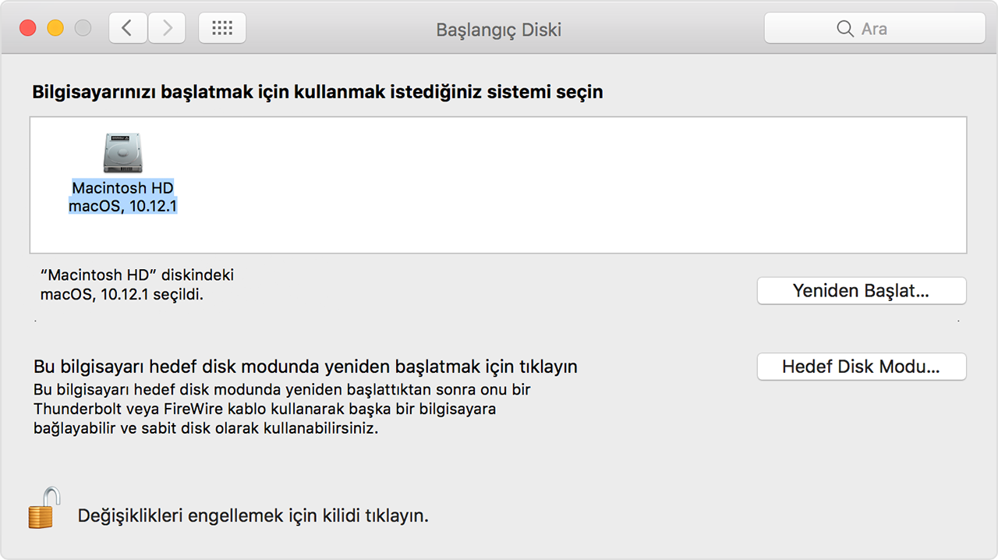Close the window with the red button
Screen dimensions: 998x560
tap(28, 29)
